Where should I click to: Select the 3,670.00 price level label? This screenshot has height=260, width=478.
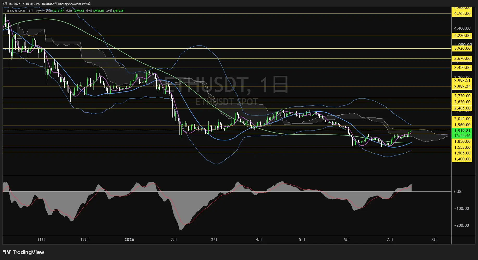click(462, 58)
